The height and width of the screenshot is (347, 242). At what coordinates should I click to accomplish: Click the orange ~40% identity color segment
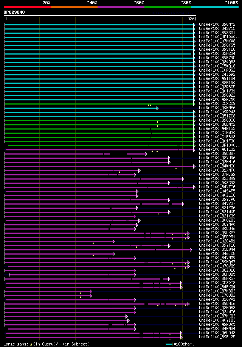click(x=74, y=7)
